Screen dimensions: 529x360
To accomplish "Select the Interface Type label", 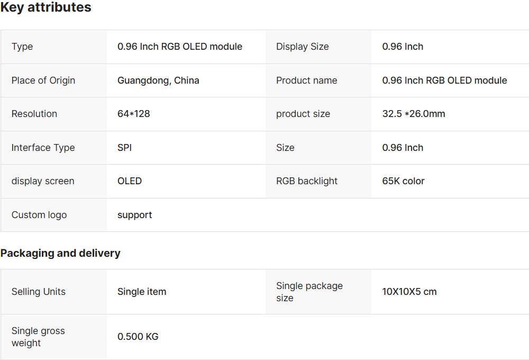I will [43, 148].
